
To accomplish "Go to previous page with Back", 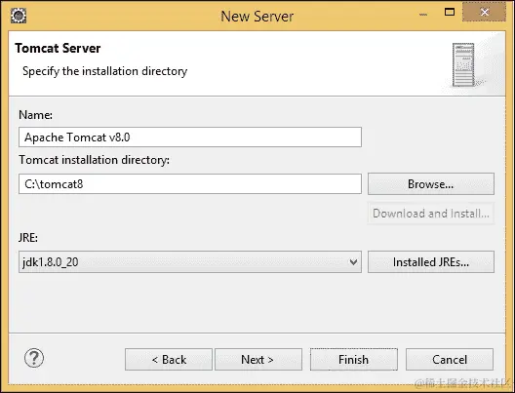I will [169, 360].
